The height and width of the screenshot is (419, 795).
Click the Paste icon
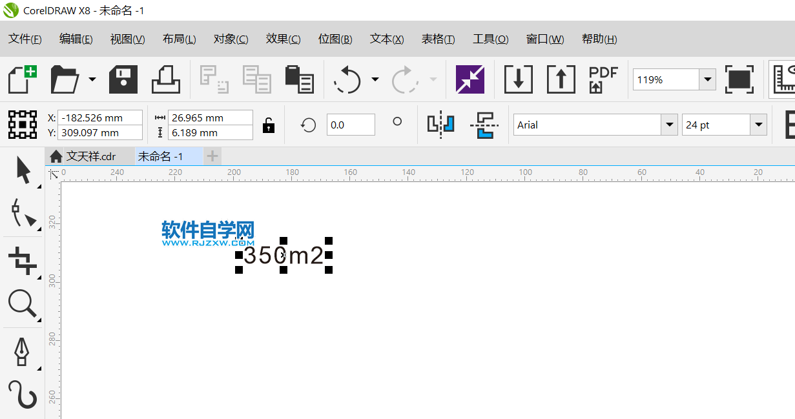[x=299, y=79]
